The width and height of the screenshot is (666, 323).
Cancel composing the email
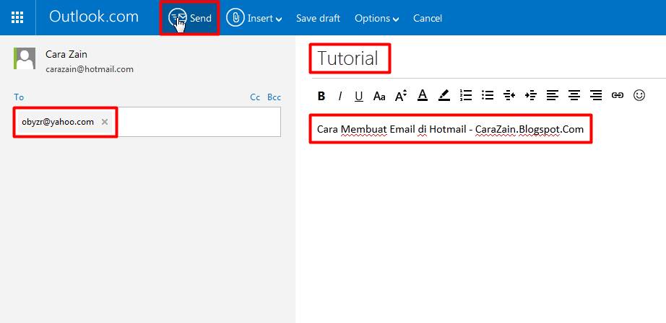[428, 18]
